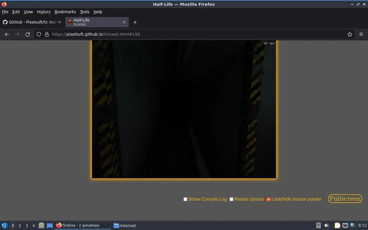The image size is (368, 230).
Task: Click inside the Half-Life game canvas
Action: [184, 109]
